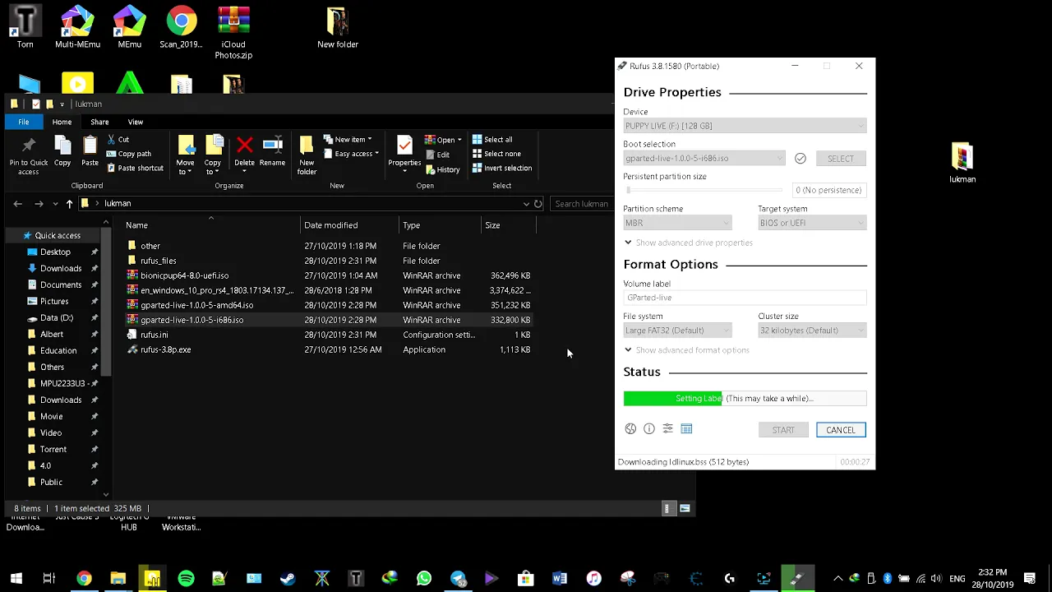The height and width of the screenshot is (592, 1052).
Task: Expand Show advanced drive properties
Action: pos(688,243)
